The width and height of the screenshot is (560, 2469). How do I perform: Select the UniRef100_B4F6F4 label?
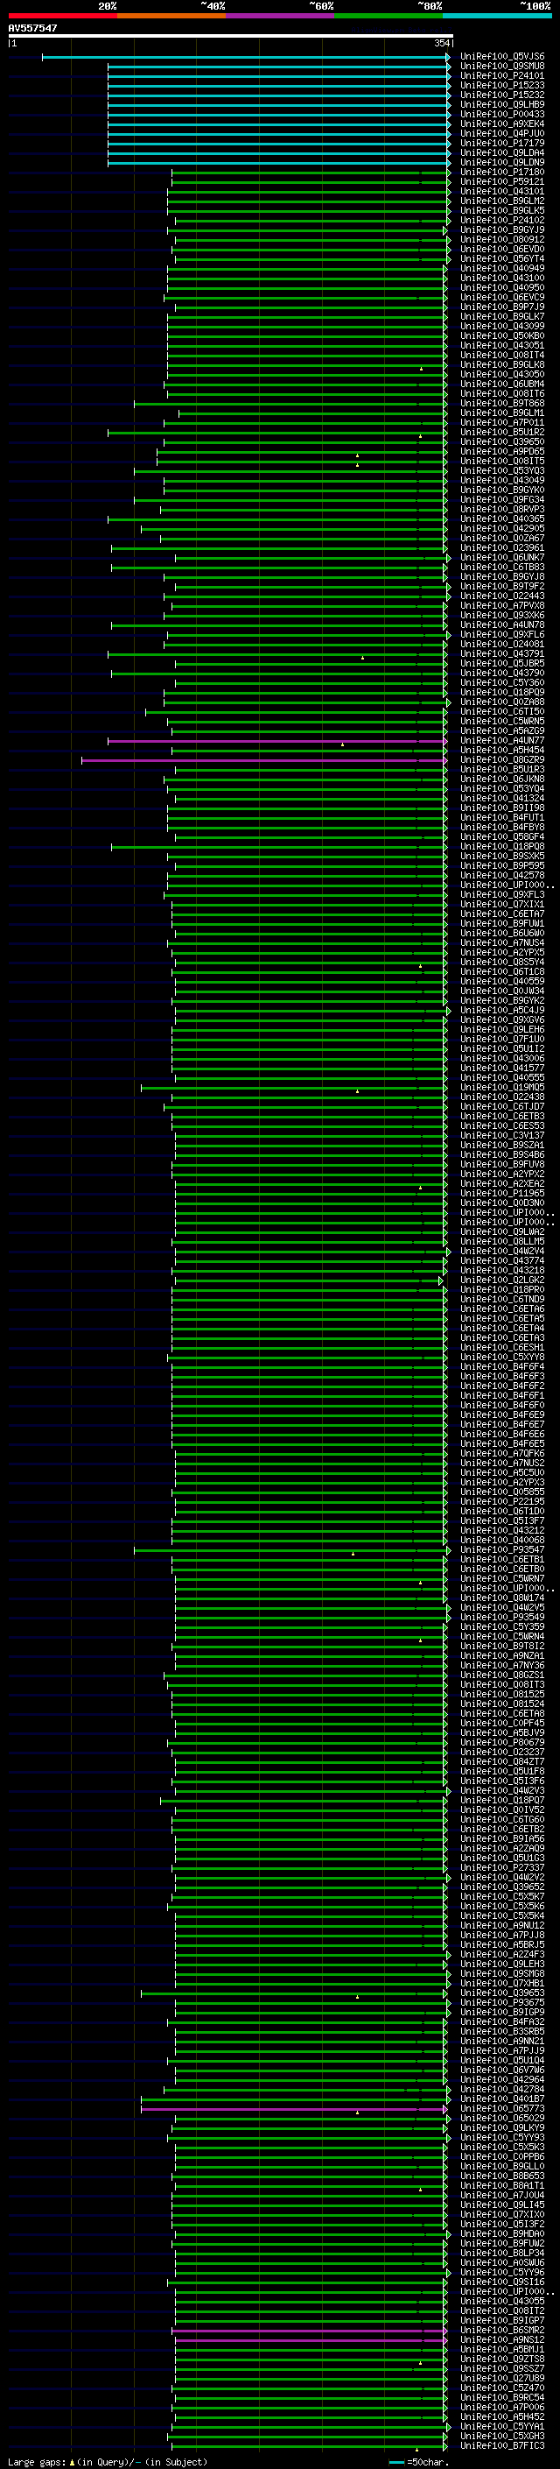tap(501, 1367)
